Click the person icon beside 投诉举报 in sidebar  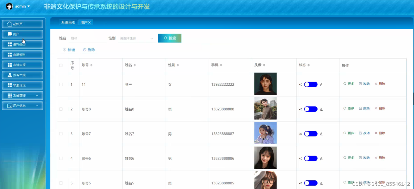click(10, 75)
